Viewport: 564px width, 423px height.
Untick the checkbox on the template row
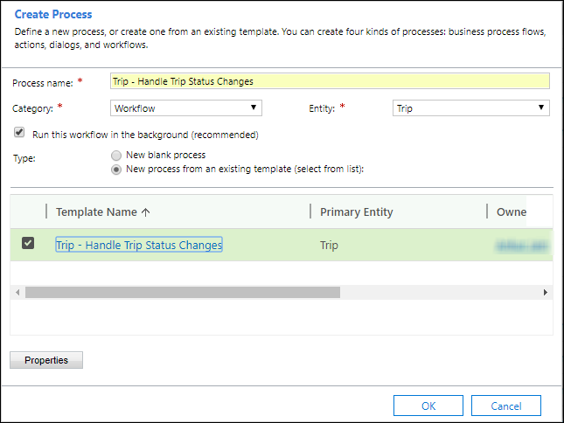coord(28,244)
